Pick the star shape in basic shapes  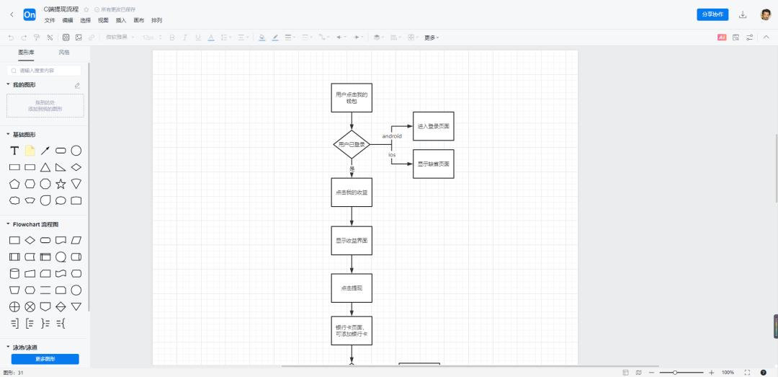pyautogui.click(x=61, y=183)
